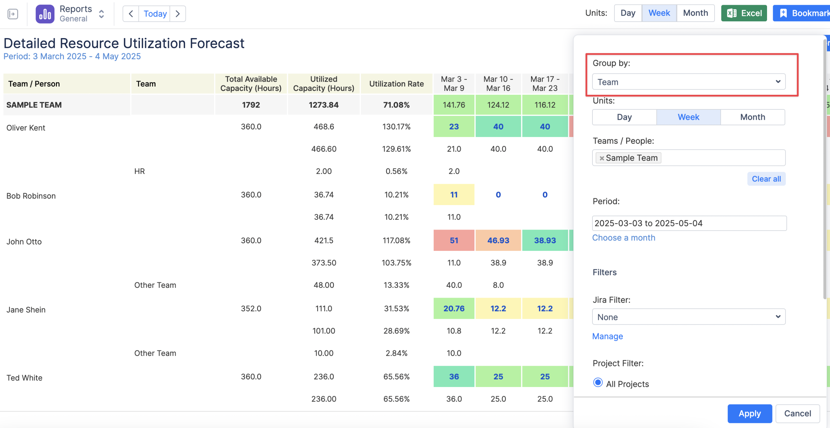Expand the Jira Filter dropdown

click(688, 317)
